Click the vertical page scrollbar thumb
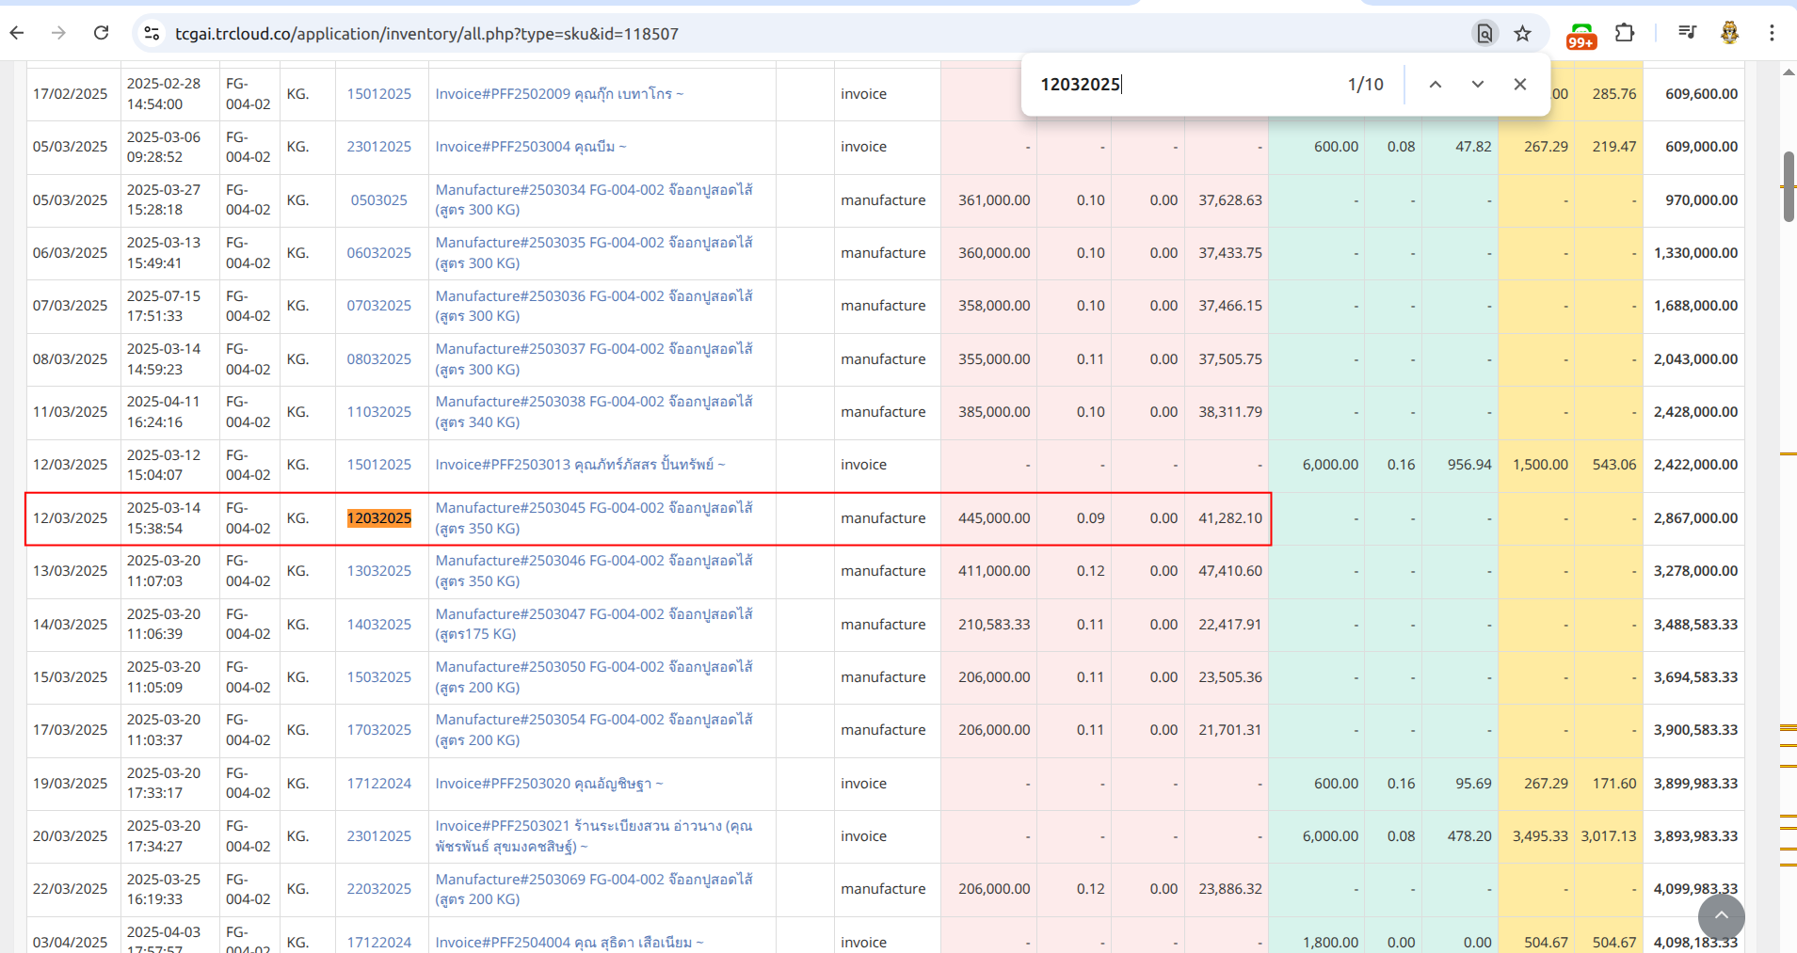1797x953 pixels. click(x=1789, y=186)
